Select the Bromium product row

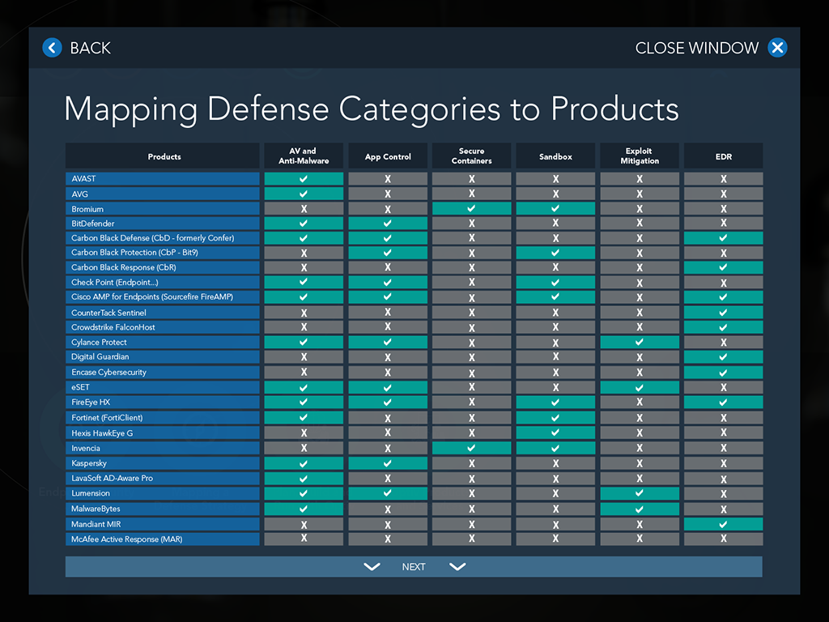(162, 209)
